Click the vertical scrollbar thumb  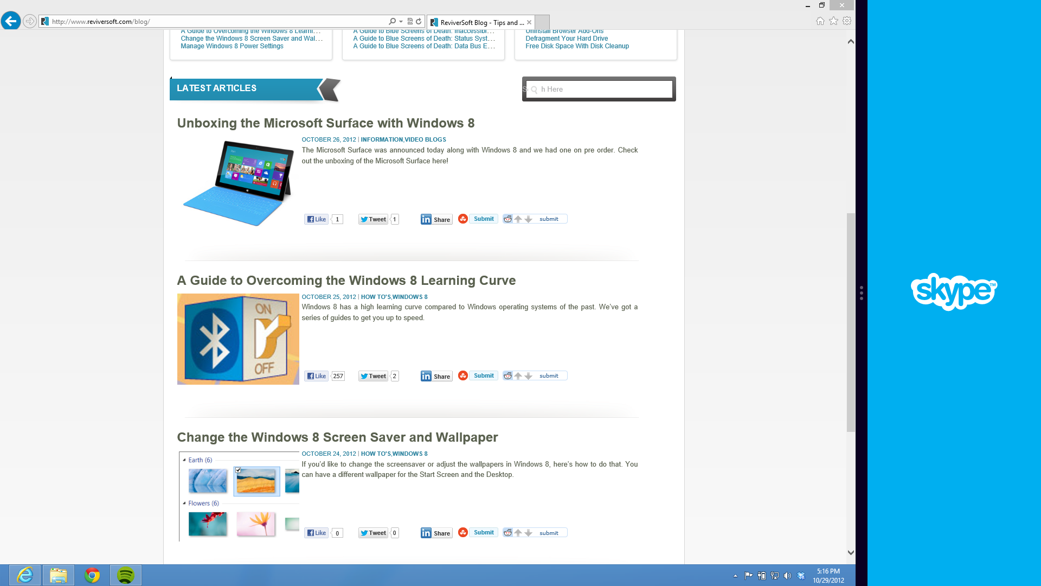851,323
